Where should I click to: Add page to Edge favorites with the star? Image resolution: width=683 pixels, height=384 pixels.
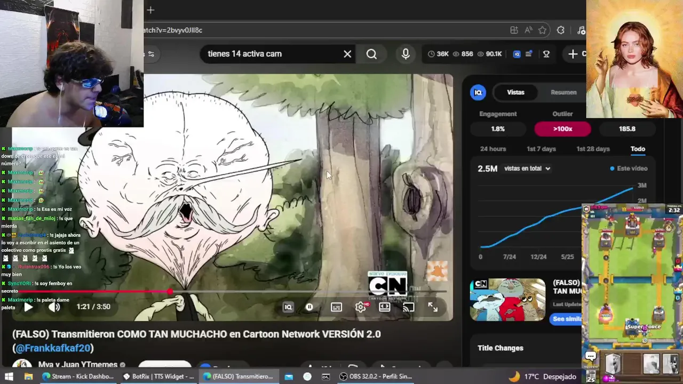pos(543,30)
